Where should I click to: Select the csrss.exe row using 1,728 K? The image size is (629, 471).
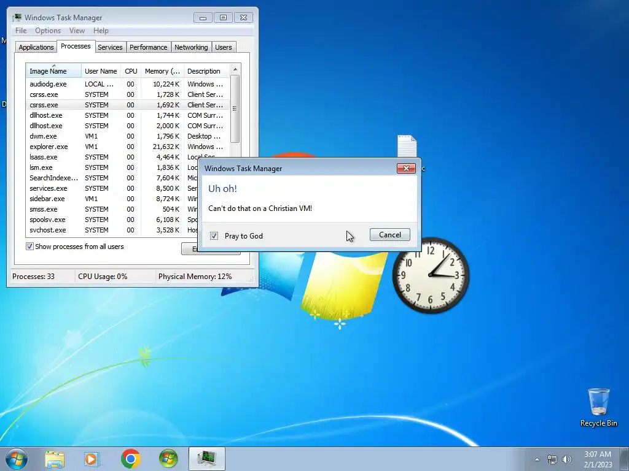click(x=128, y=94)
